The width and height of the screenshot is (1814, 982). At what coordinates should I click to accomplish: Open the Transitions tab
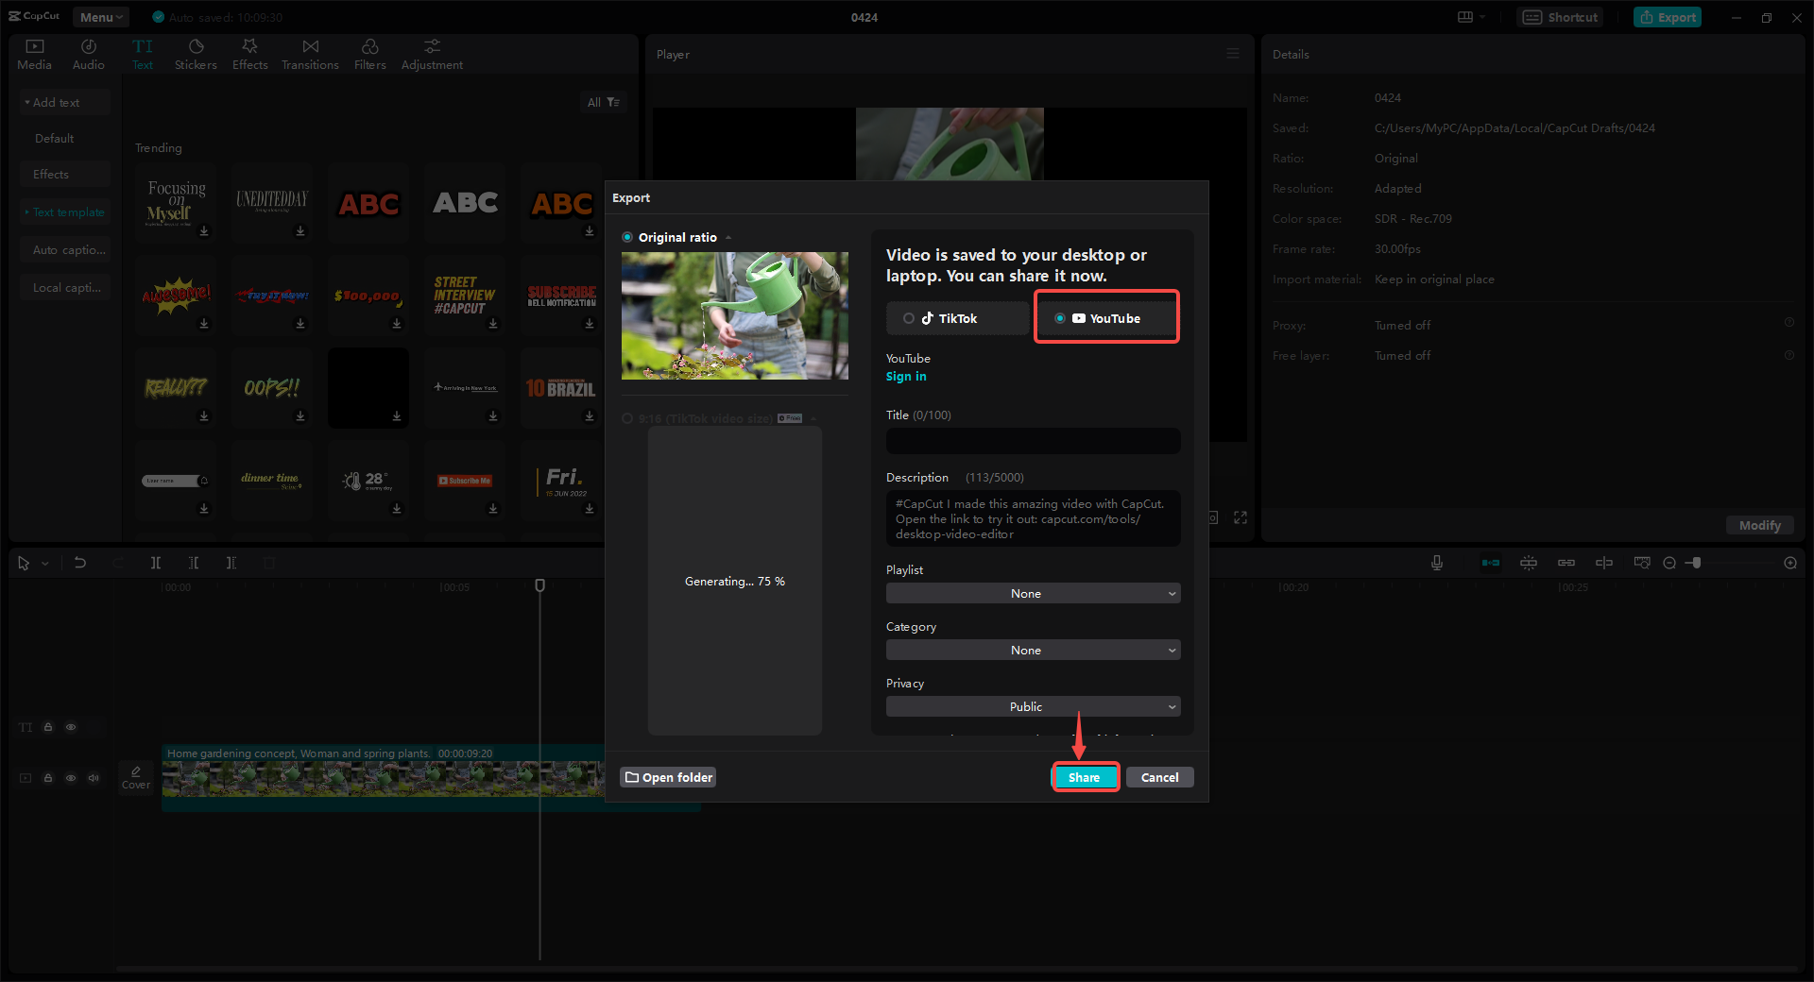coord(310,55)
